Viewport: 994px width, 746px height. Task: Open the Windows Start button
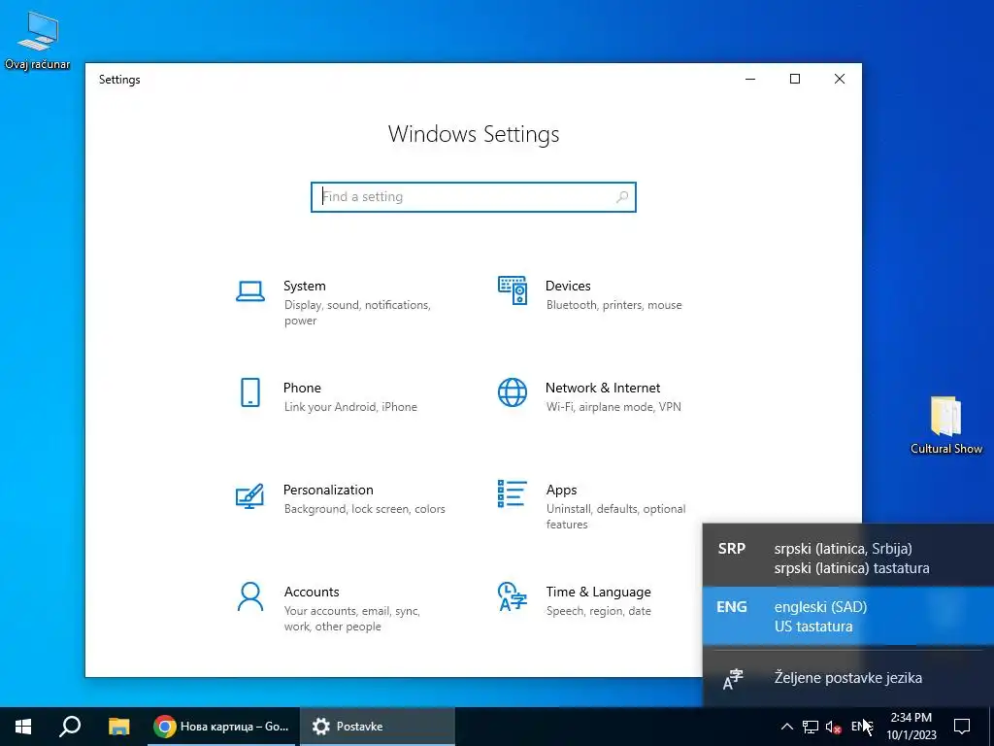(x=23, y=727)
